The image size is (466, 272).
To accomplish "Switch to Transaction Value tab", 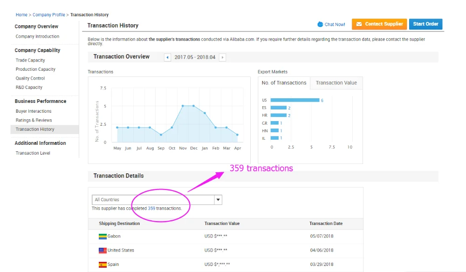I will point(336,83).
